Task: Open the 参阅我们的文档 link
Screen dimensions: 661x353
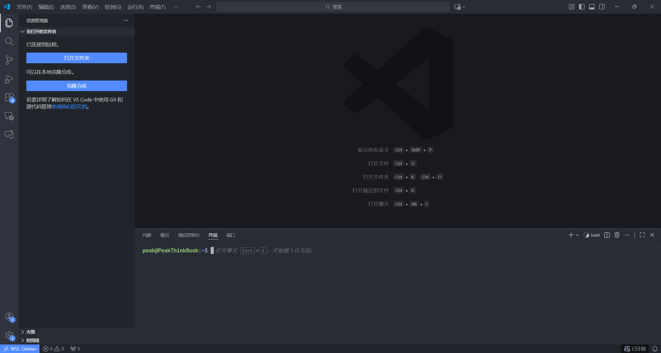Action: point(69,107)
